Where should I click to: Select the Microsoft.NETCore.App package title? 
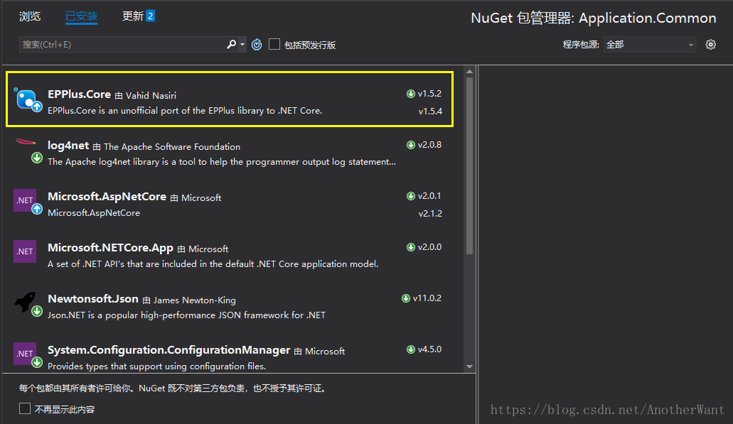(110, 248)
